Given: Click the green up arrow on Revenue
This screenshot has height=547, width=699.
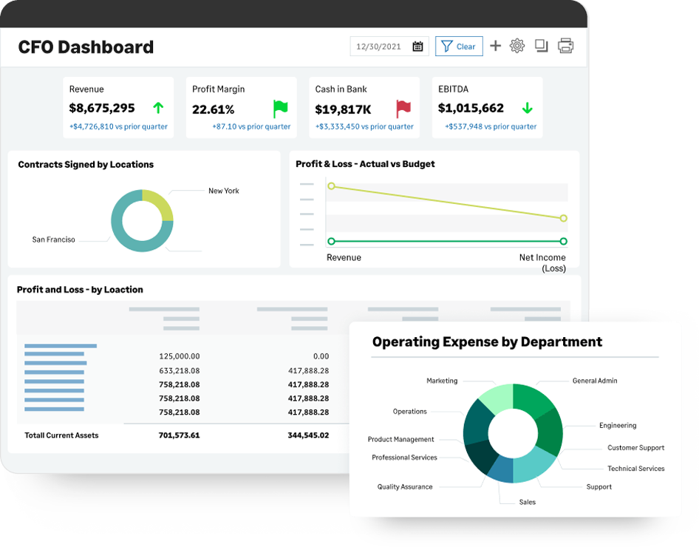Looking at the screenshot, I should tap(158, 108).
